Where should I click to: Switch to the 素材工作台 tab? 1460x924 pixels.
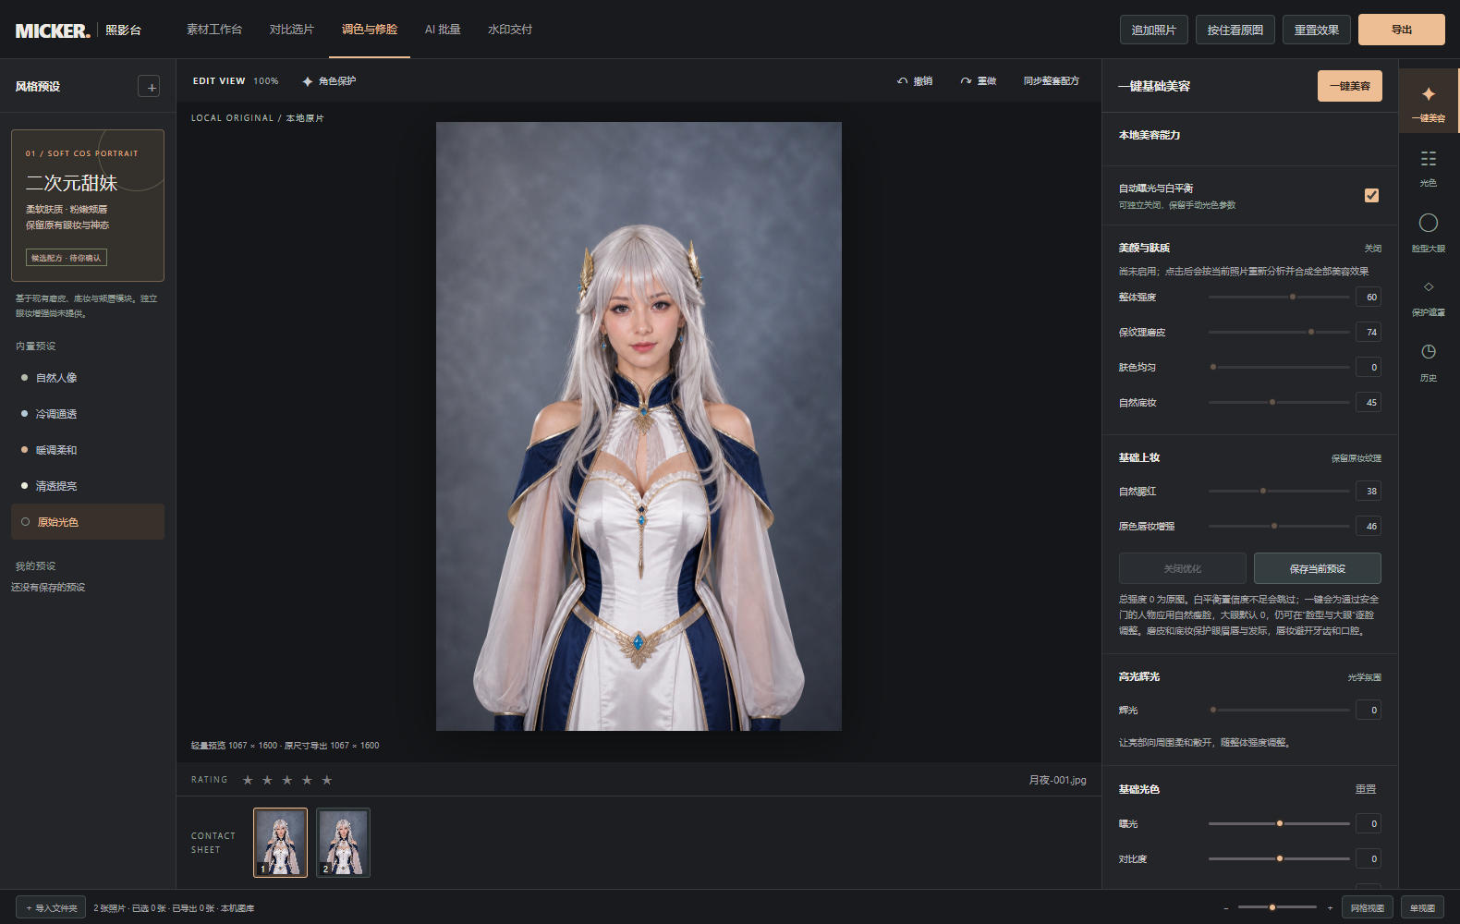click(214, 30)
